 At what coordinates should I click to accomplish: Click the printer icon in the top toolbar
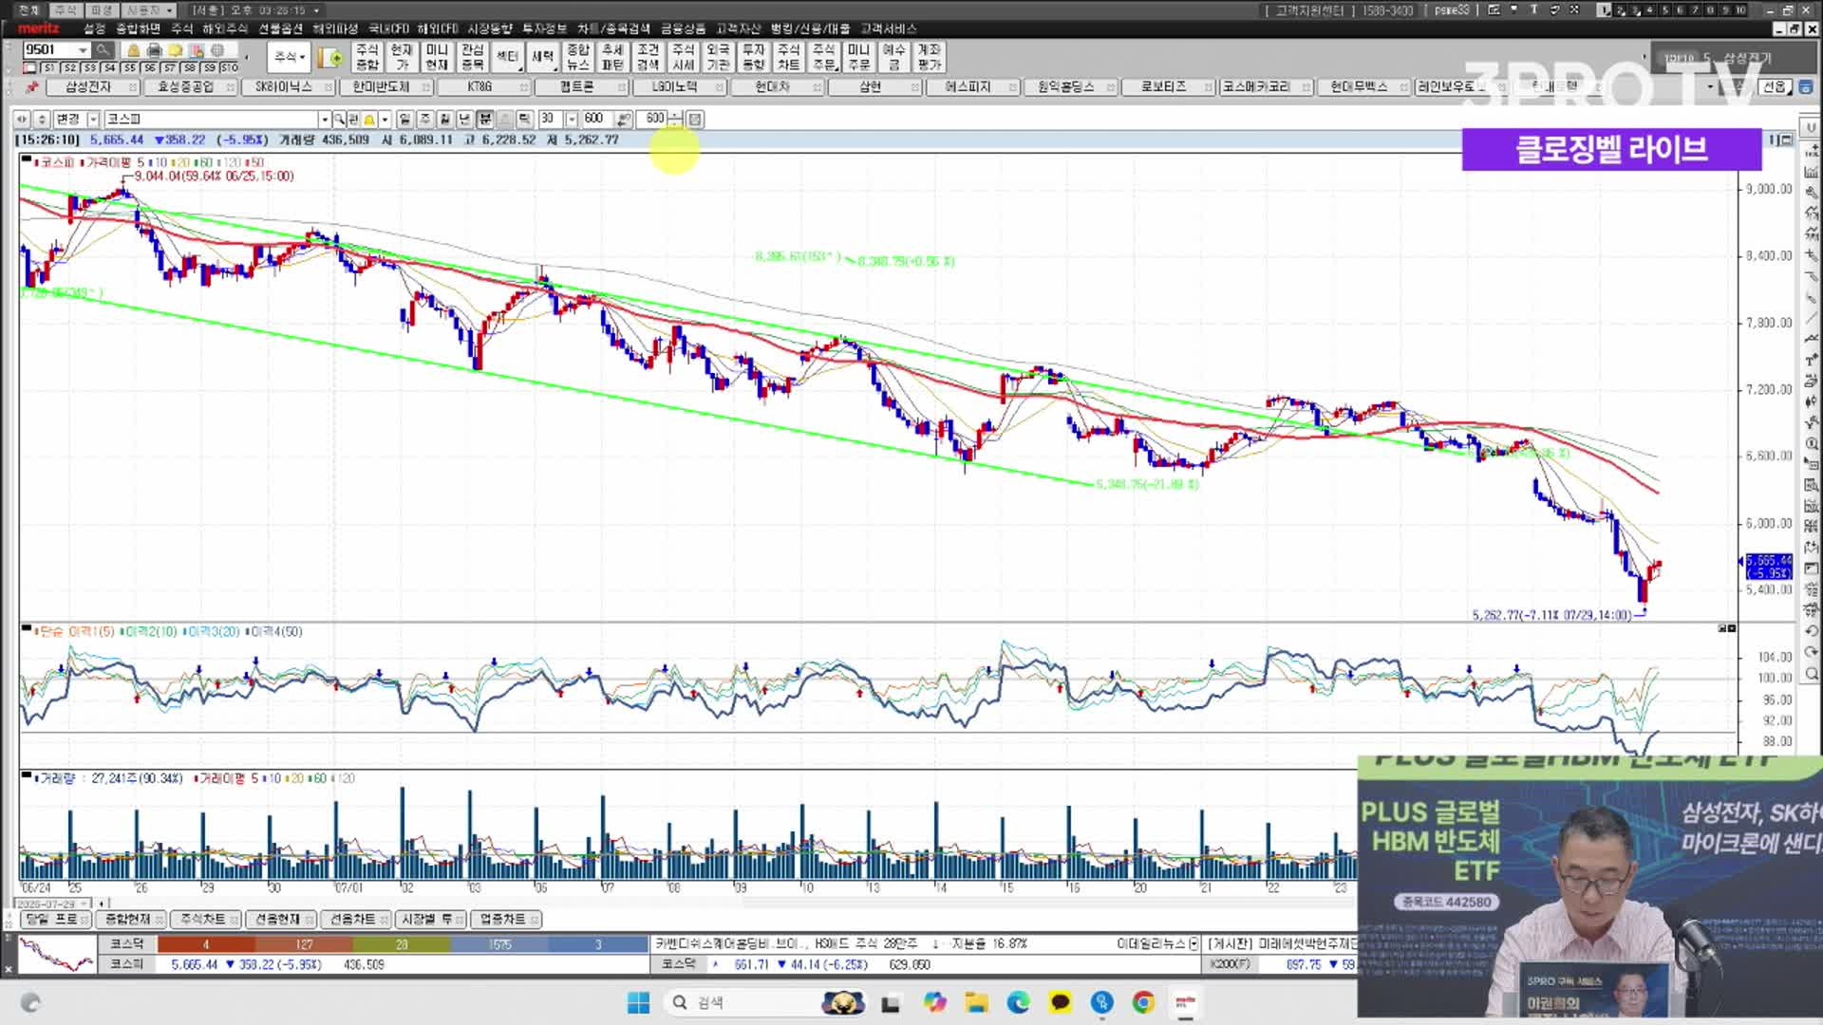155,50
